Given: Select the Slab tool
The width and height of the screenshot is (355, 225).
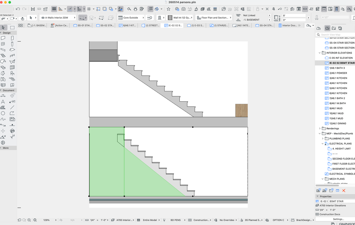Looking at the screenshot, I should click(12, 50).
